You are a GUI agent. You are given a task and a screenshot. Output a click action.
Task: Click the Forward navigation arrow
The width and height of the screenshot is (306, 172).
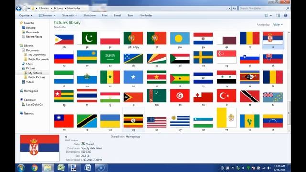click(x=24, y=8)
